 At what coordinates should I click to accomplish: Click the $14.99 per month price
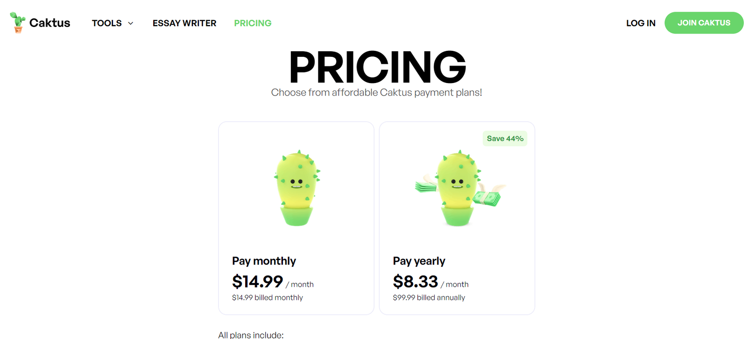[258, 282]
